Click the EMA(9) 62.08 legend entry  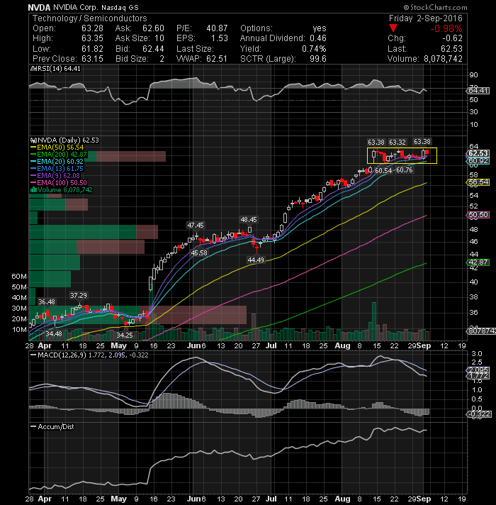pos(58,176)
